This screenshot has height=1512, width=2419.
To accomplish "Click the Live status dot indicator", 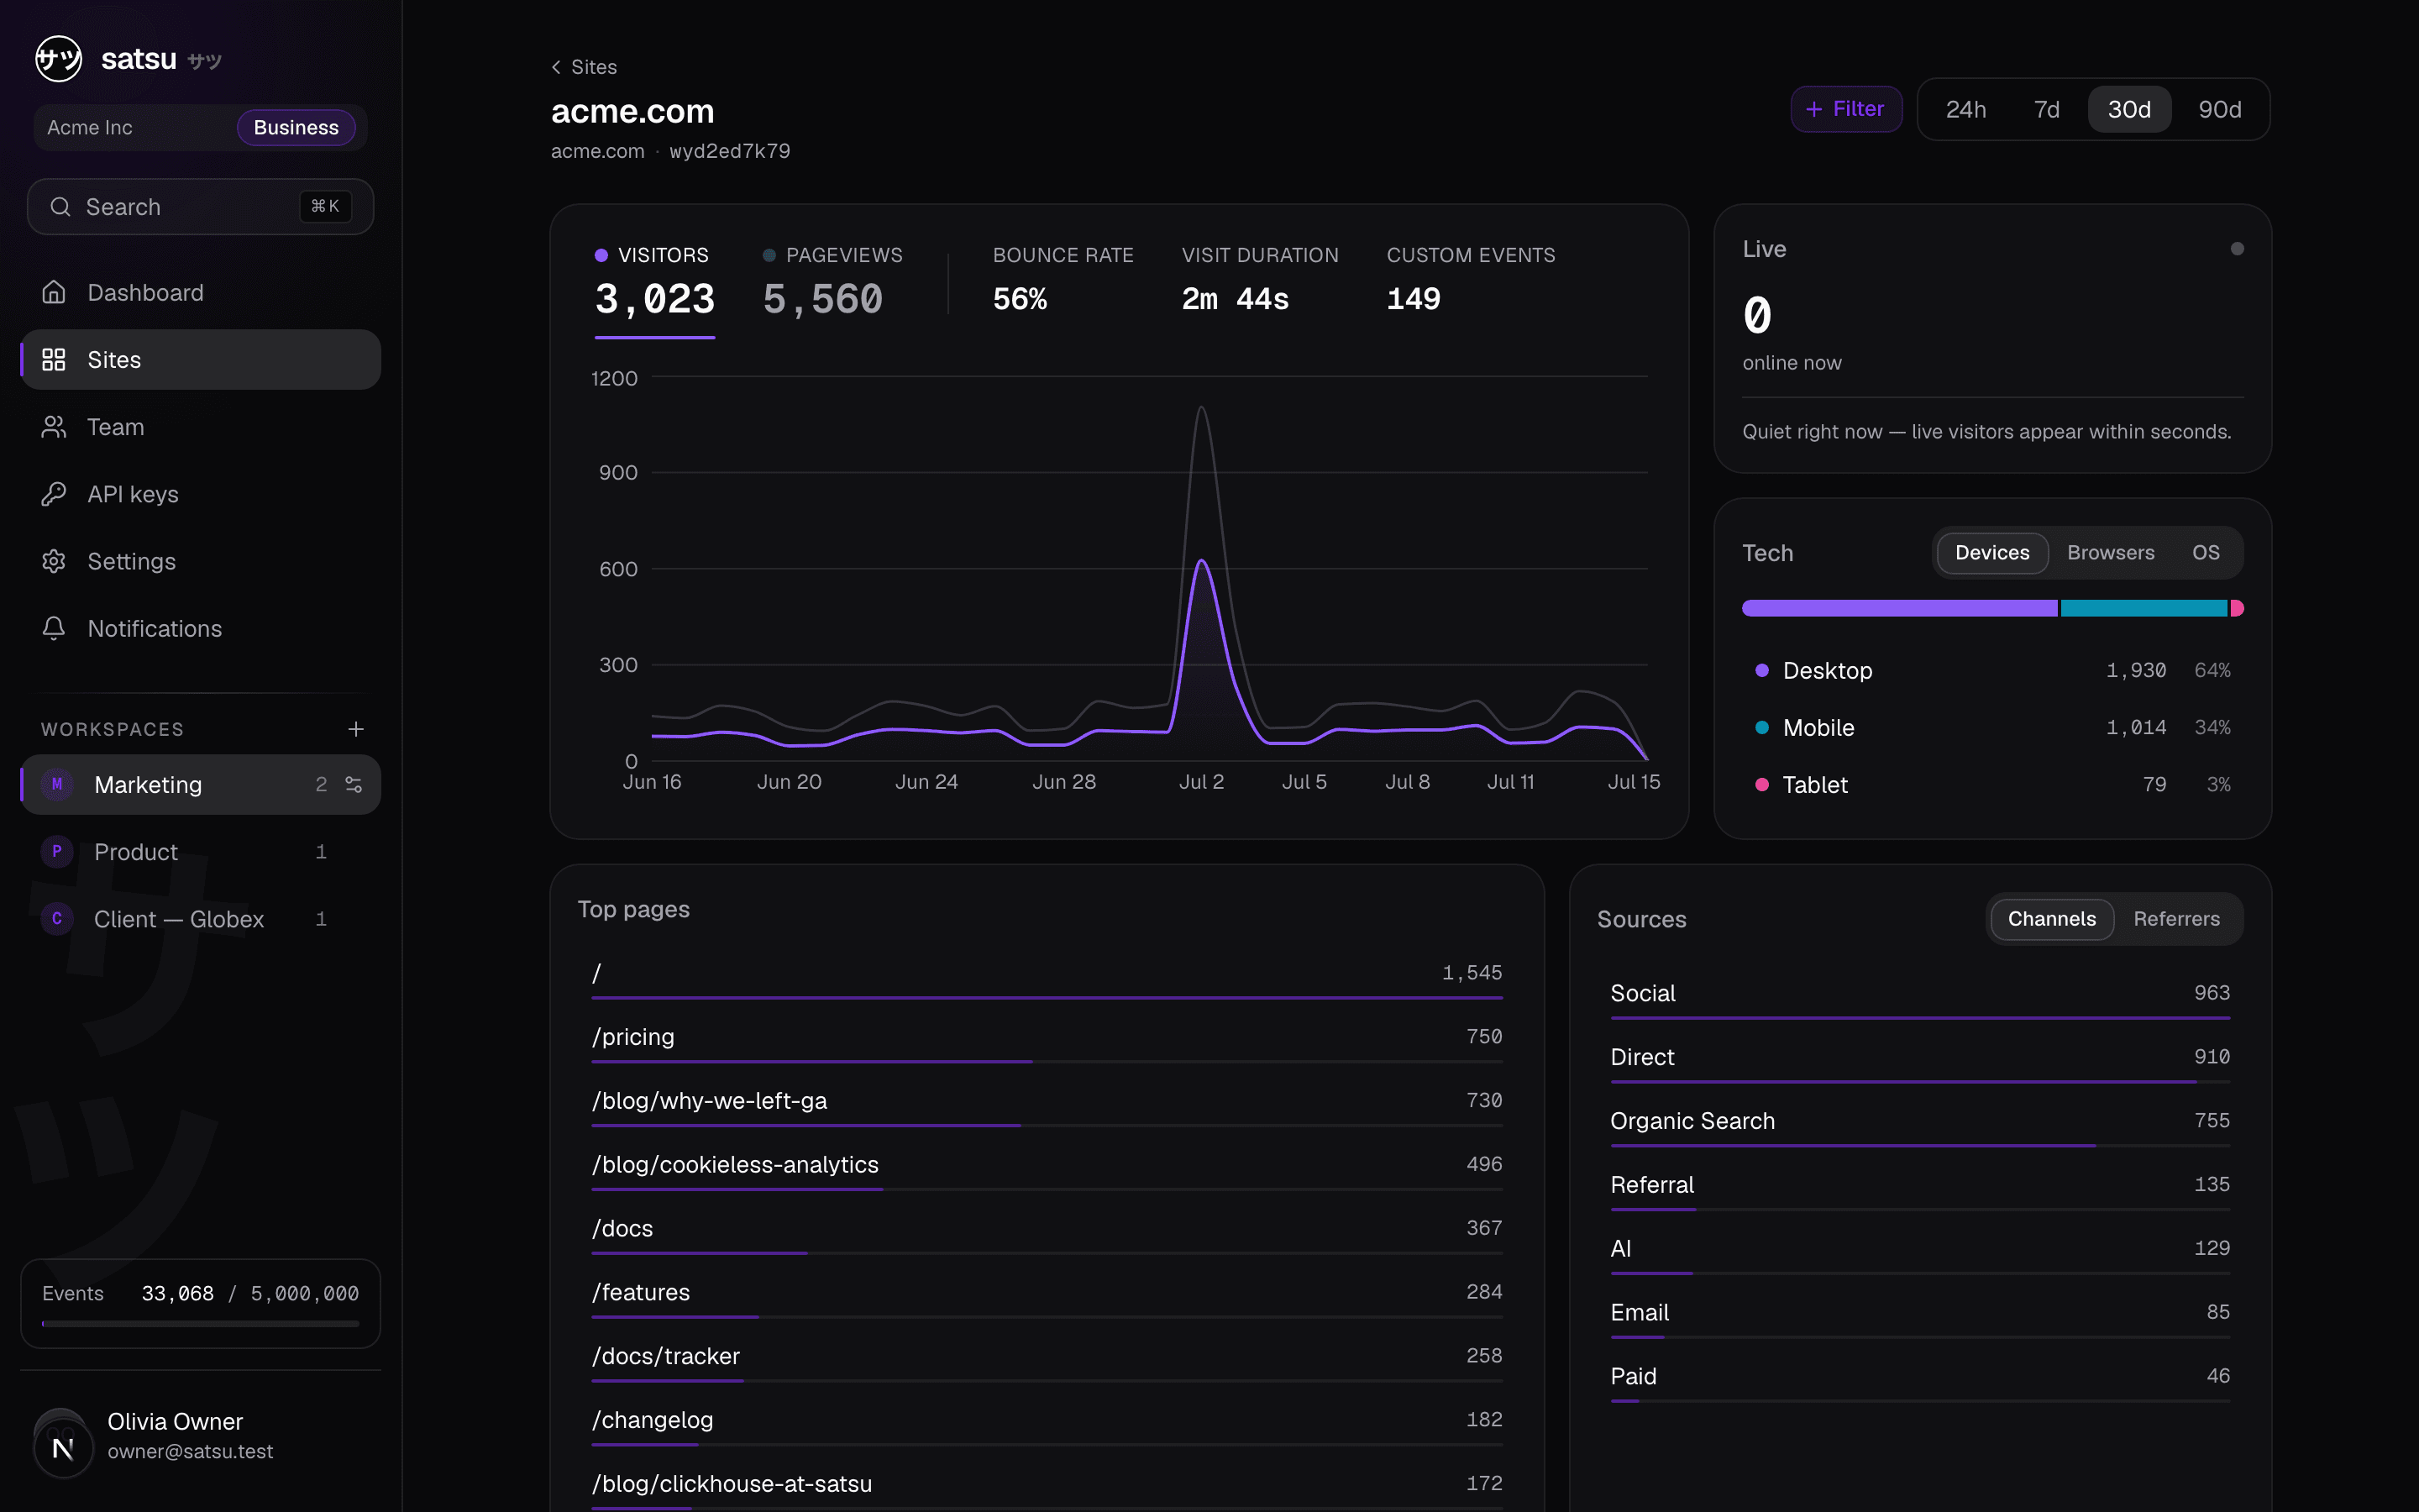I will (2237, 249).
